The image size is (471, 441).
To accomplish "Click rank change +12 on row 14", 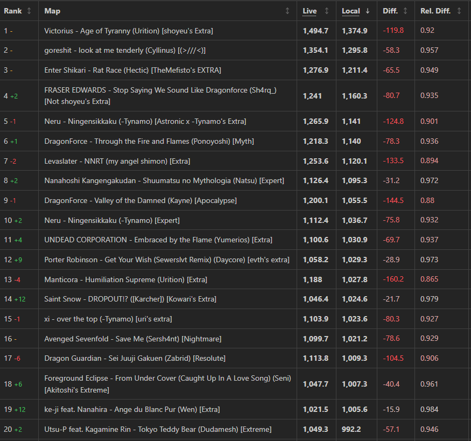I will pyautogui.click(x=20, y=299).
